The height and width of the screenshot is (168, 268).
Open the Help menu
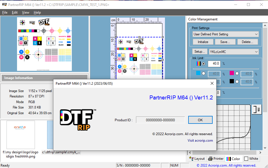pos(37,12)
